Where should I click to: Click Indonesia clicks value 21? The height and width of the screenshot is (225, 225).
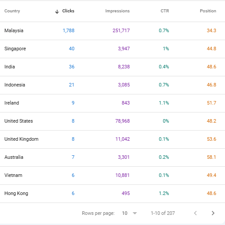(72, 85)
